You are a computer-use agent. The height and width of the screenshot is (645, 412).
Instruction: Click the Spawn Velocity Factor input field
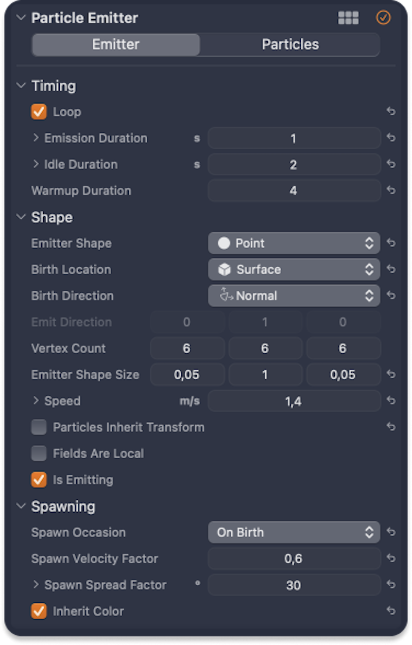[x=294, y=559]
